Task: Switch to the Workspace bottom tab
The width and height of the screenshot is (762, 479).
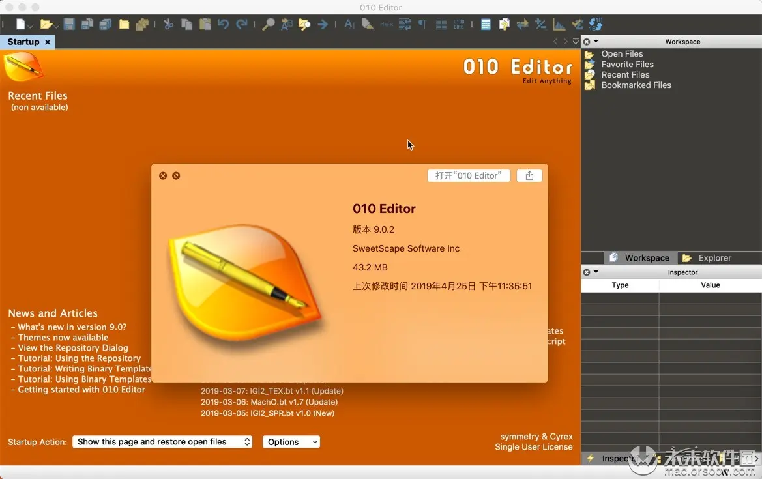Action: pyautogui.click(x=641, y=258)
